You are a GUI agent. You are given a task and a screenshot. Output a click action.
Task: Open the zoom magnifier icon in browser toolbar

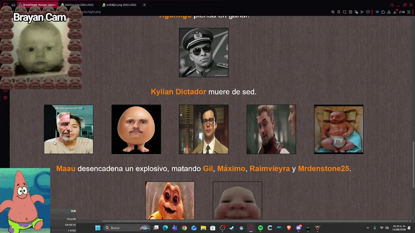click(333, 12)
